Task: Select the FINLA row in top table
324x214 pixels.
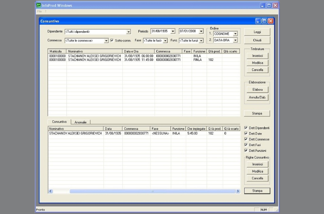Action: pos(127,60)
